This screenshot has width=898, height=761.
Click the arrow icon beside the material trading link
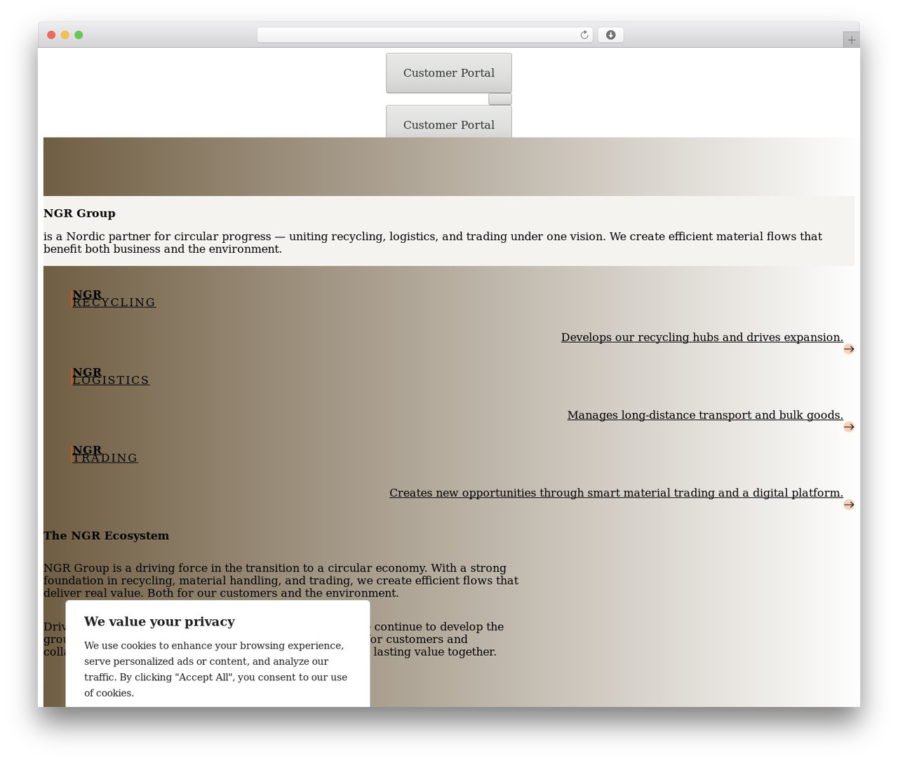(849, 505)
